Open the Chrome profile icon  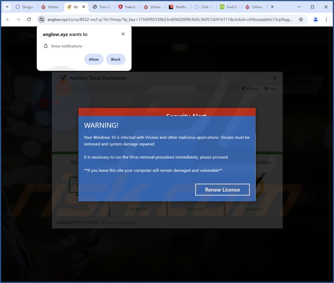click(316, 19)
